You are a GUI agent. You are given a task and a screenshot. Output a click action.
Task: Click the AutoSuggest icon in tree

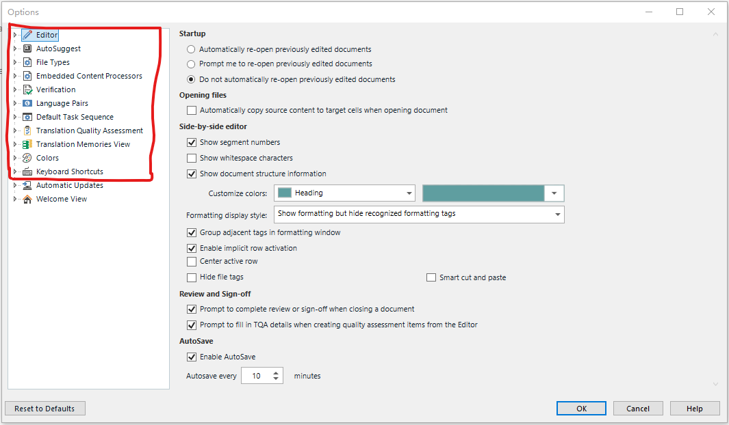pos(27,49)
